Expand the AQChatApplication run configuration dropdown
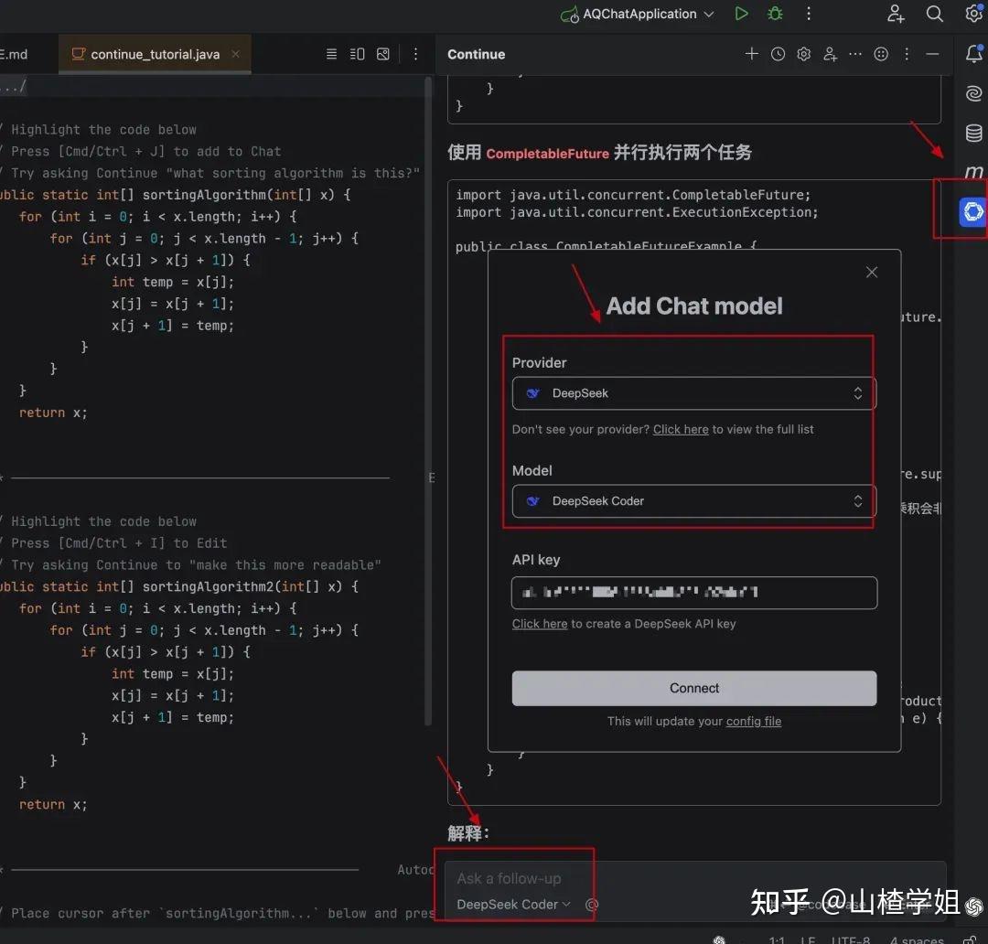The width and height of the screenshot is (988, 944). coord(710,14)
